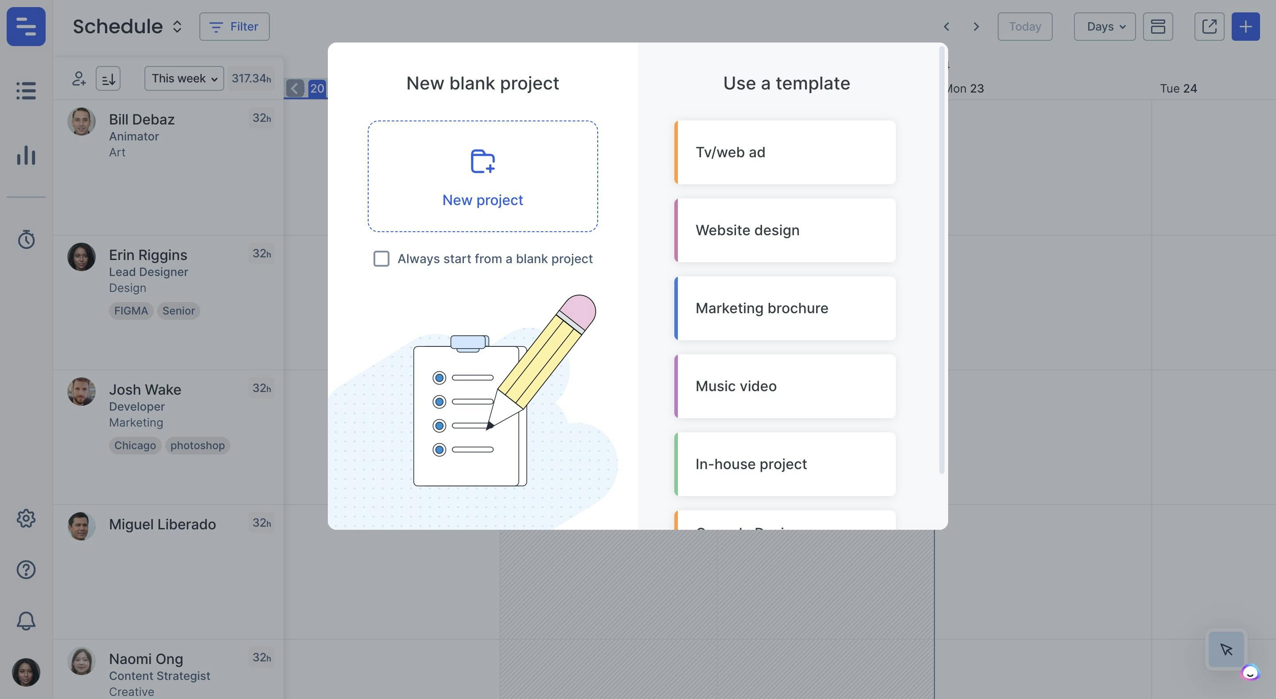Click Bill Debaz's avatar
1276x699 pixels.
coord(81,121)
